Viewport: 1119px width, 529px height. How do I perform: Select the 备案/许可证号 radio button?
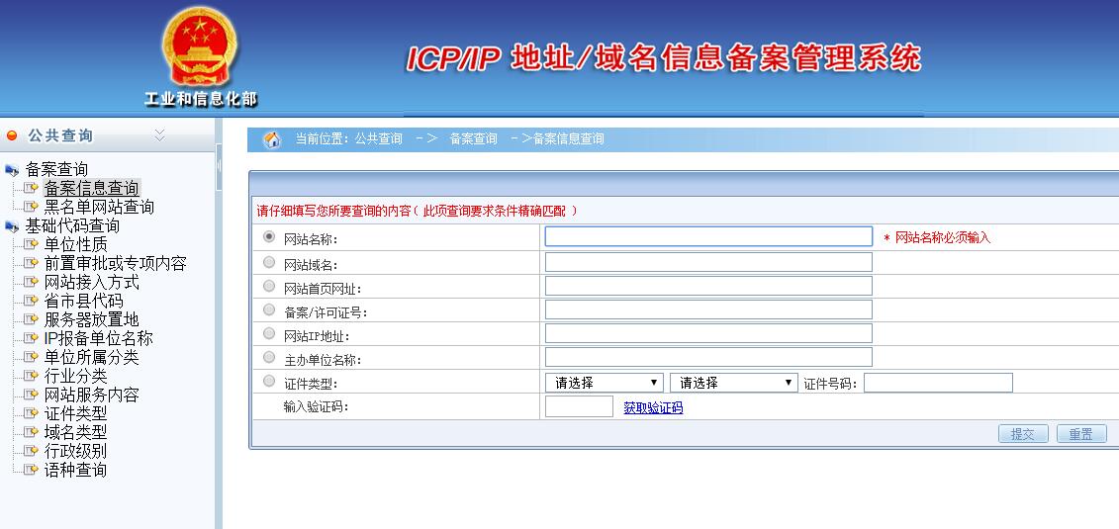pyautogui.click(x=269, y=309)
